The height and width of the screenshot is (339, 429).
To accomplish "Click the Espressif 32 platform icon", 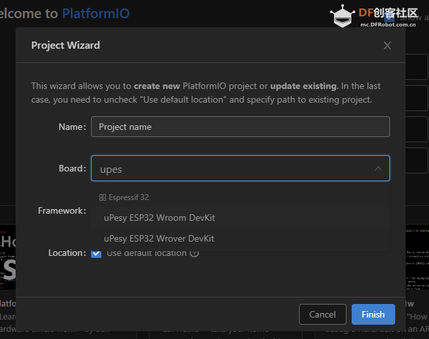I will click(103, 197).
